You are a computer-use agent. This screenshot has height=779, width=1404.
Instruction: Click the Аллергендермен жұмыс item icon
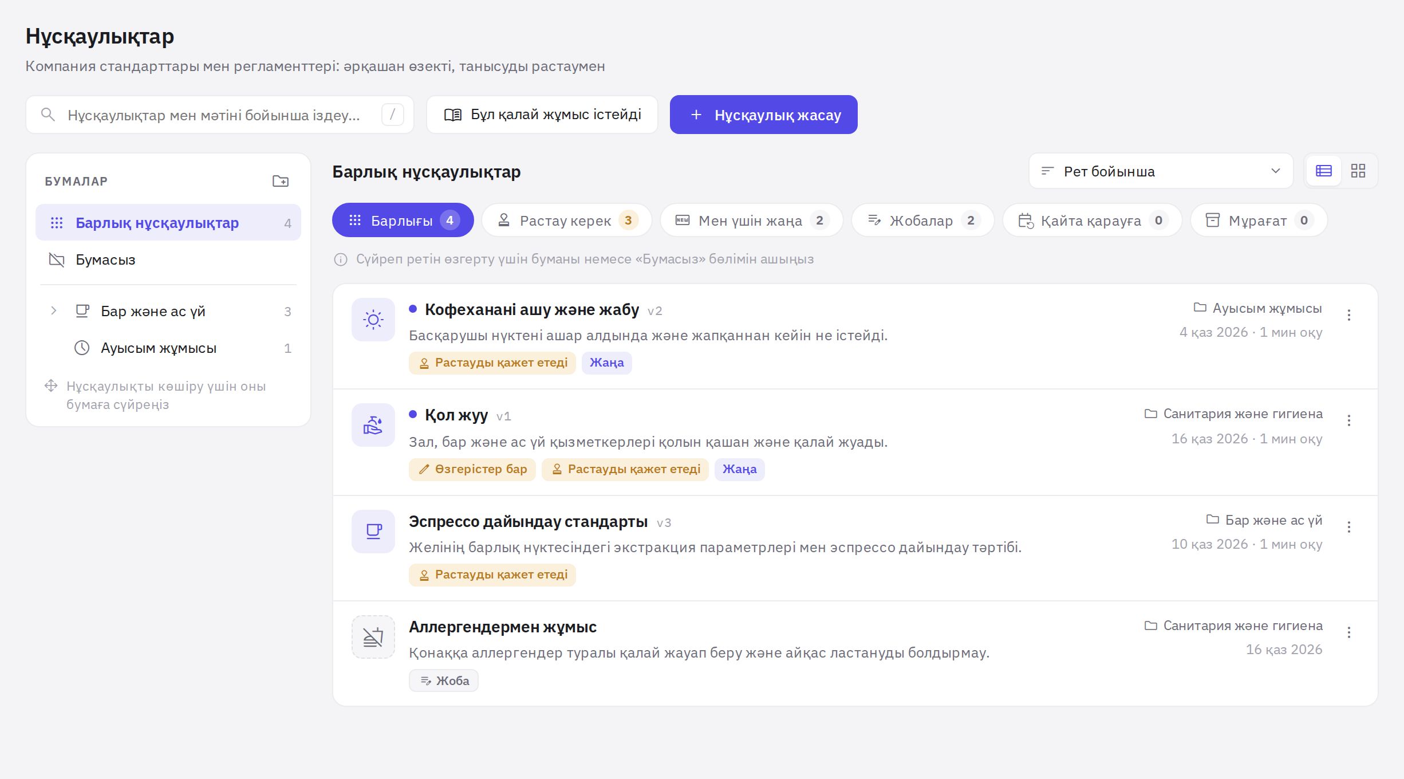(373, 637)
